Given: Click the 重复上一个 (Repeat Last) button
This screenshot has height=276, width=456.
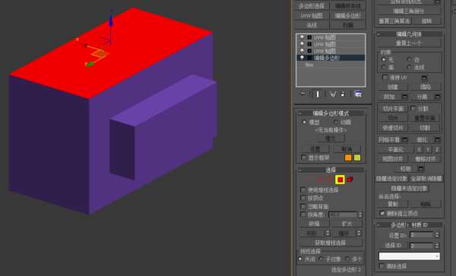Looking at the screenshot, I should [x=408, y=43].
